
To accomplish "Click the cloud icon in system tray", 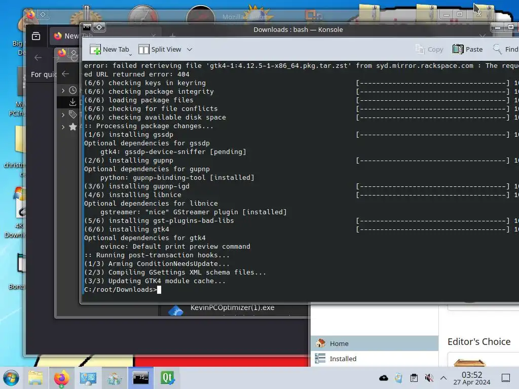I will 384,378.
